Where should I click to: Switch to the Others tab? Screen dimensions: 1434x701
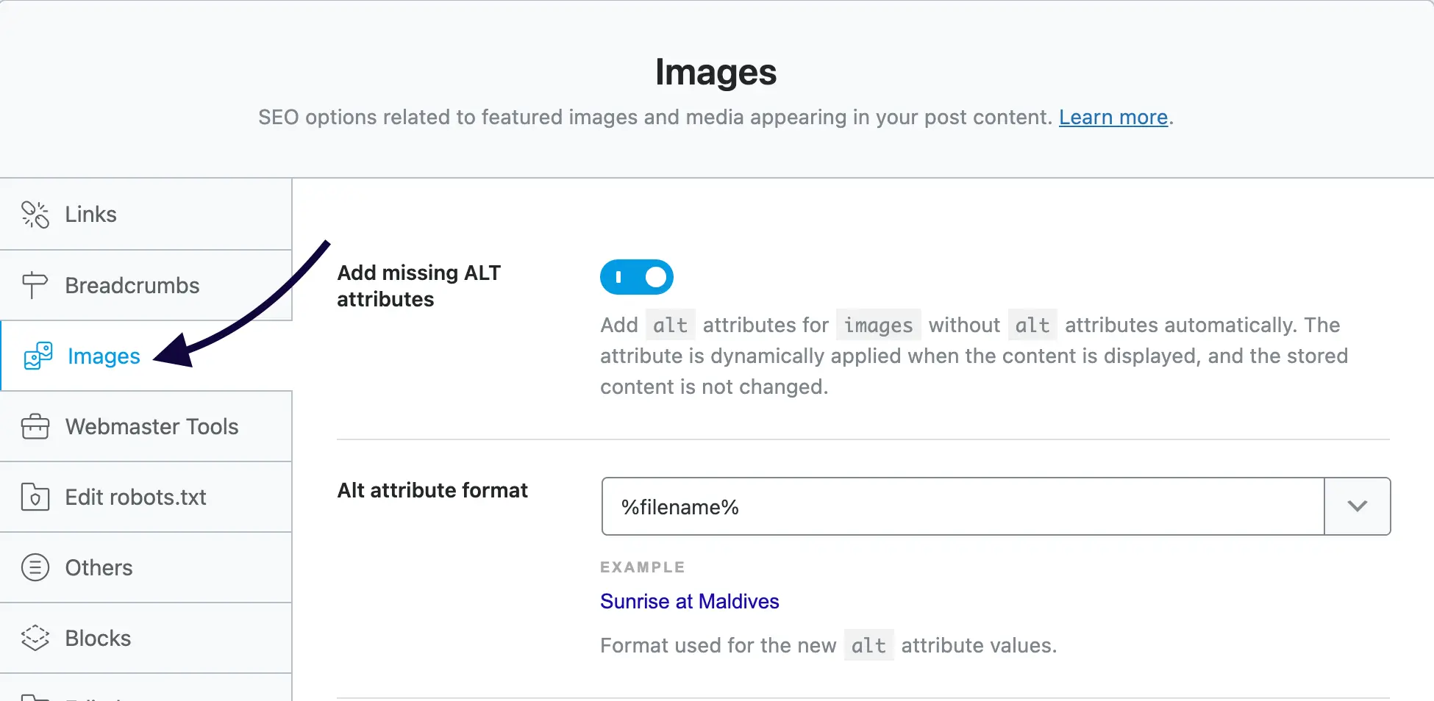tap(99, 568)
